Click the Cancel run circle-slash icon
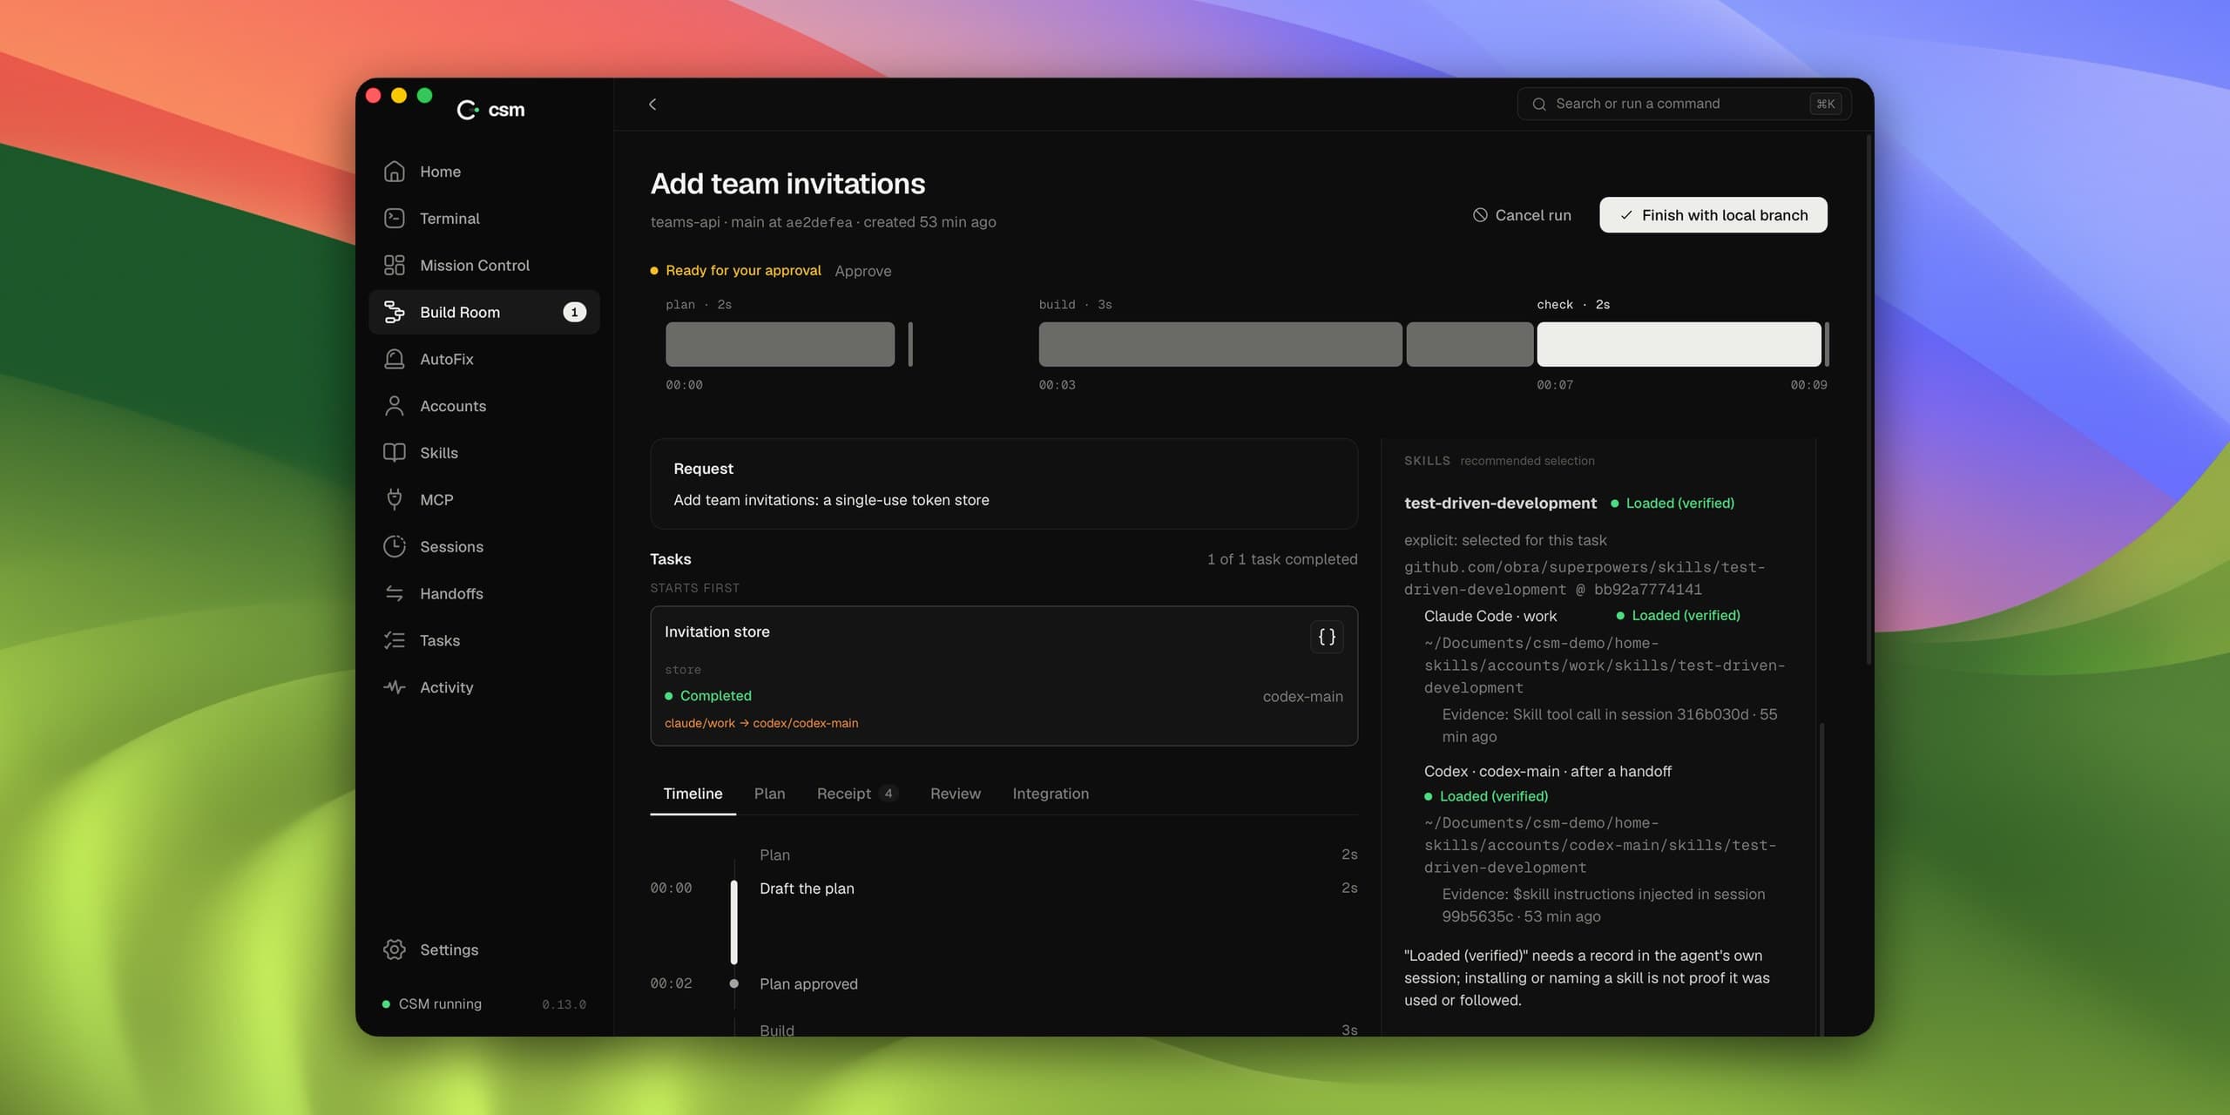2230x1115 pixels. tap(1480, 215)
